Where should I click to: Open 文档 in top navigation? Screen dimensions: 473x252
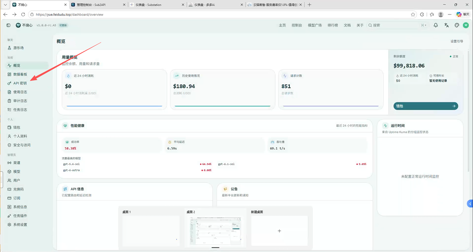point(347,25)
